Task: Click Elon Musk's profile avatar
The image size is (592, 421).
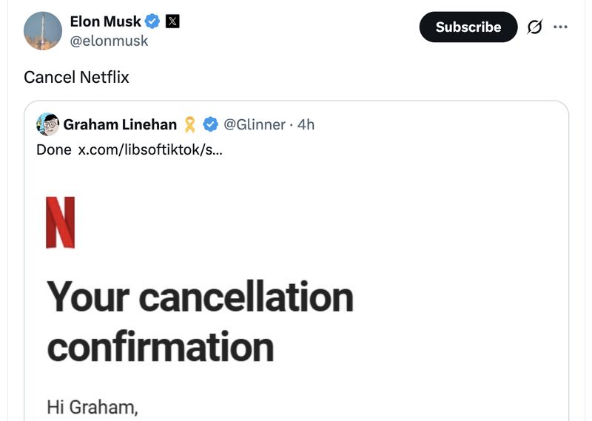Action: tap(43, 30)
